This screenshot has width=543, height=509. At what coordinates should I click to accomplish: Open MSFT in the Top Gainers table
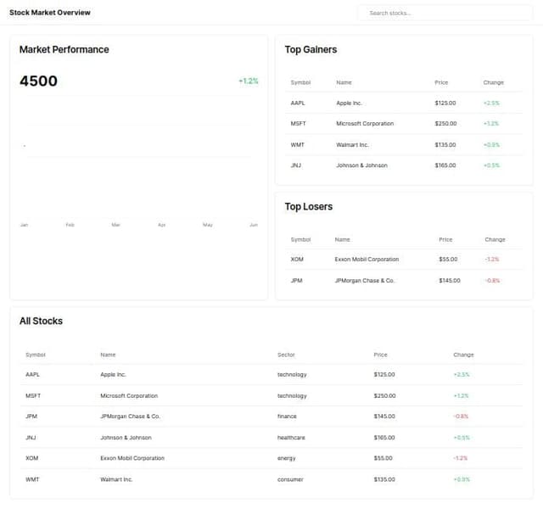point(298,124)
